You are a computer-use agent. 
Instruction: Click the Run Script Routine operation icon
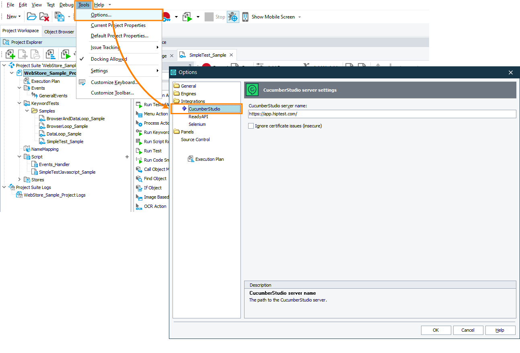(x=139, y=142)
